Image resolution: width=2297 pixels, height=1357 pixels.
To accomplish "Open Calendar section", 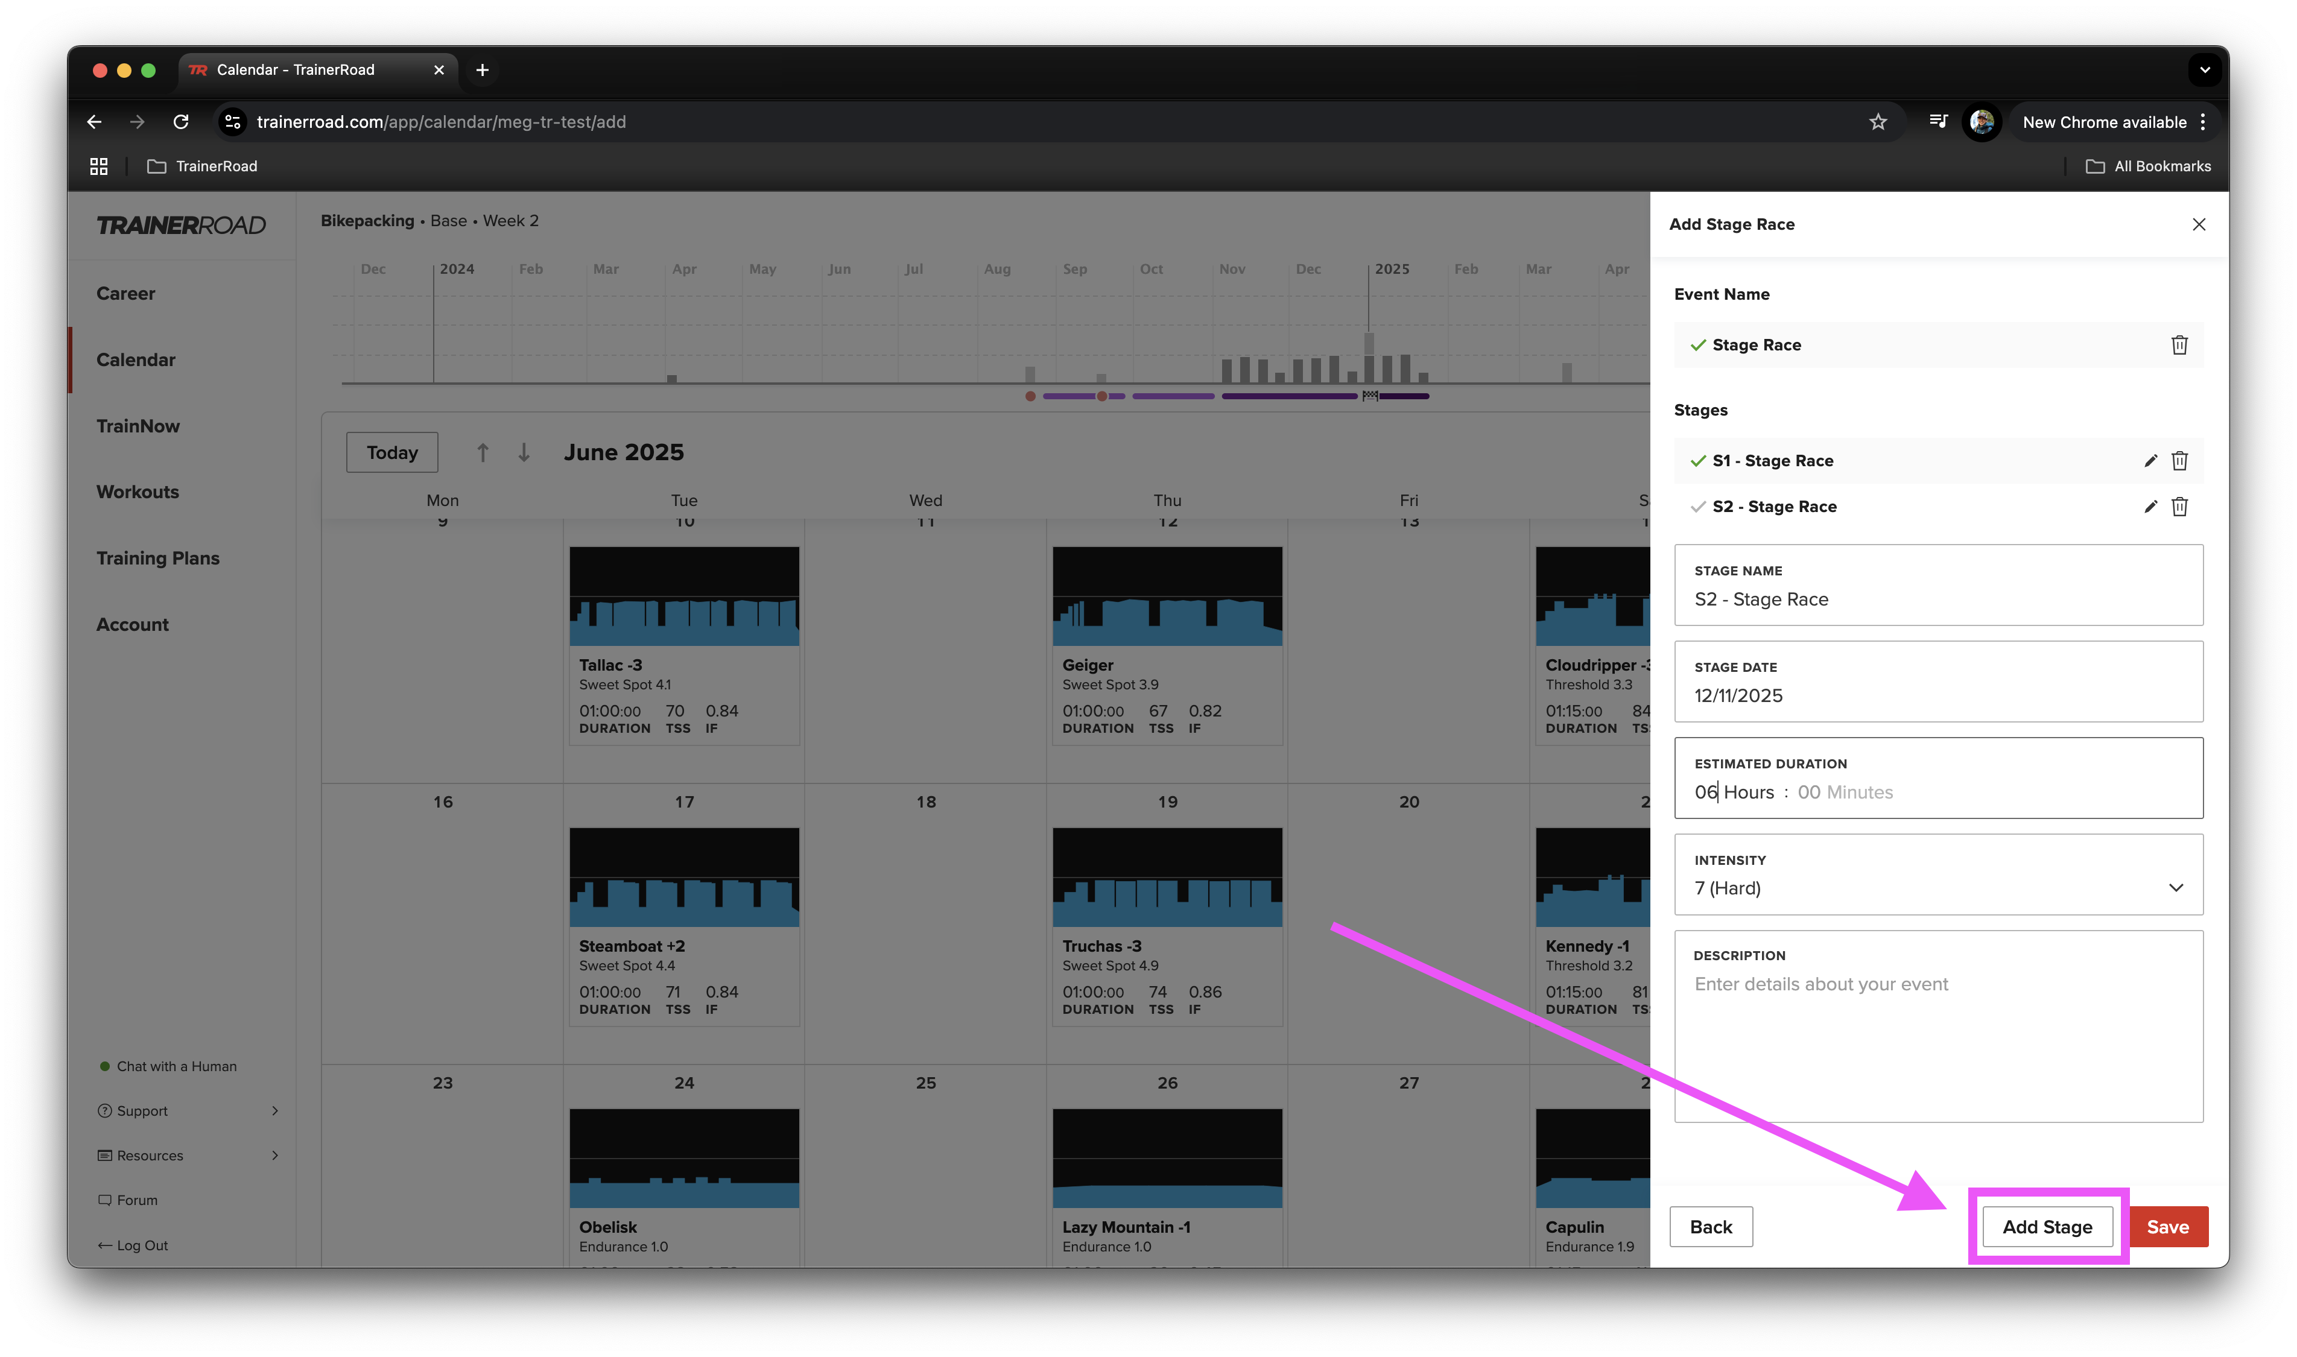I will pyautogui.click(x=136, y=360).
